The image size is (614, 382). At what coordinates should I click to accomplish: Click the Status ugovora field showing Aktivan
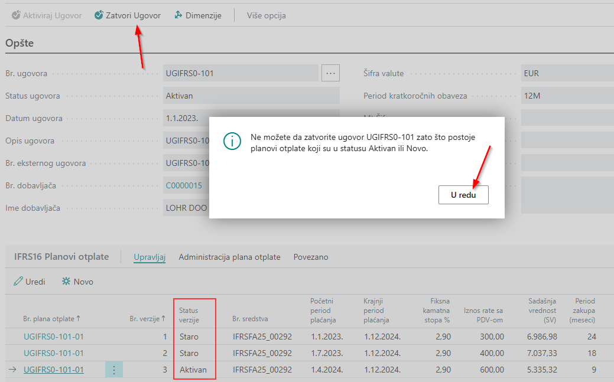point(251,96)
